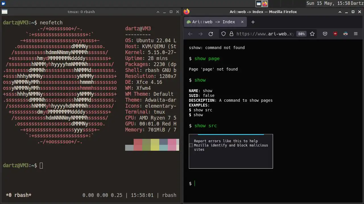364x204 pixels.
Task: Go back to the previous page
Action: coord(190,34)
